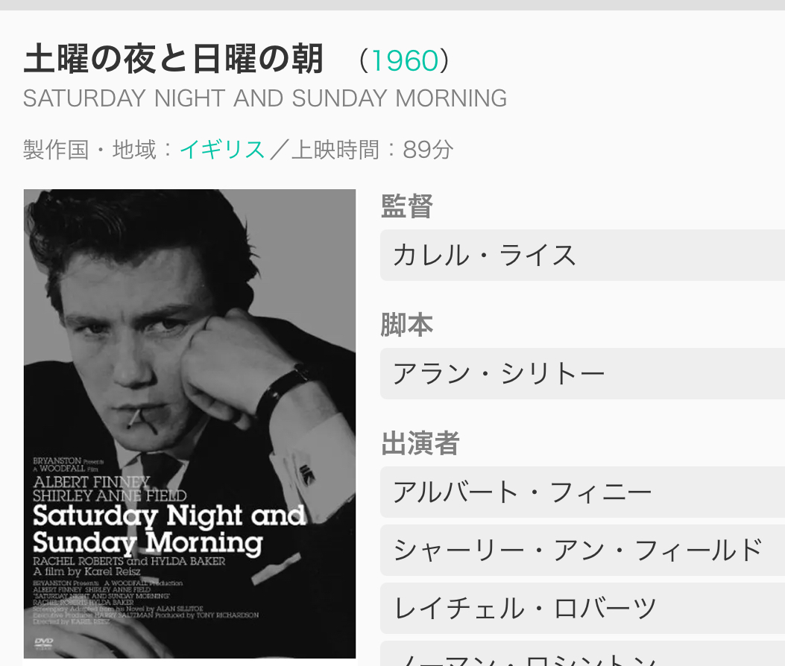The width and height of the screenshot is (785, 666).
Task: Click the DVD logo on the poster
Action: click(x=44, y=641)
